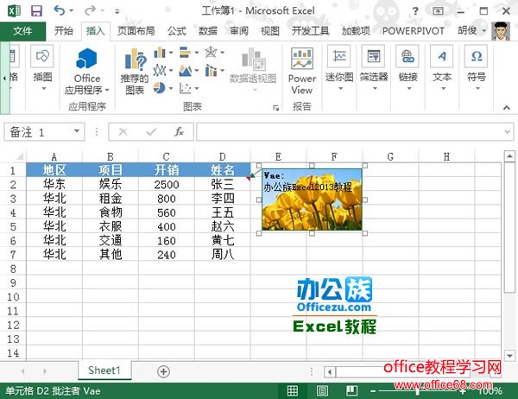Add a new sheet with plus button
Viewport: 518px width, 399px height.
163,371
